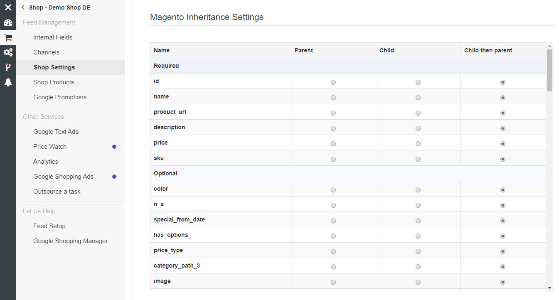
Task: Open Internal Fields
Action: pyautogui.click(x=53, y=37)
